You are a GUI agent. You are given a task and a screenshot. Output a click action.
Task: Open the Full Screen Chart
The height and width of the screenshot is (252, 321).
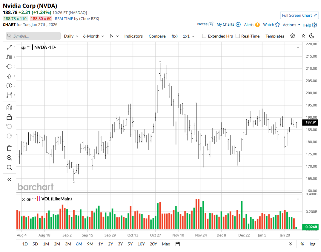pyautogui.click(x=299, y=15)
